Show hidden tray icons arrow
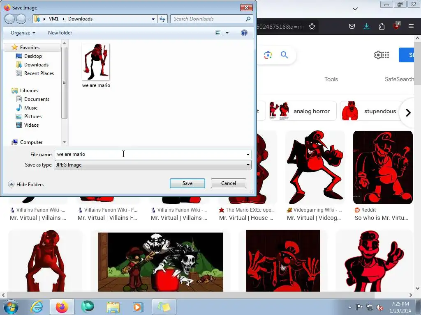This screenshot has height=315, width=421. (349, 307)
